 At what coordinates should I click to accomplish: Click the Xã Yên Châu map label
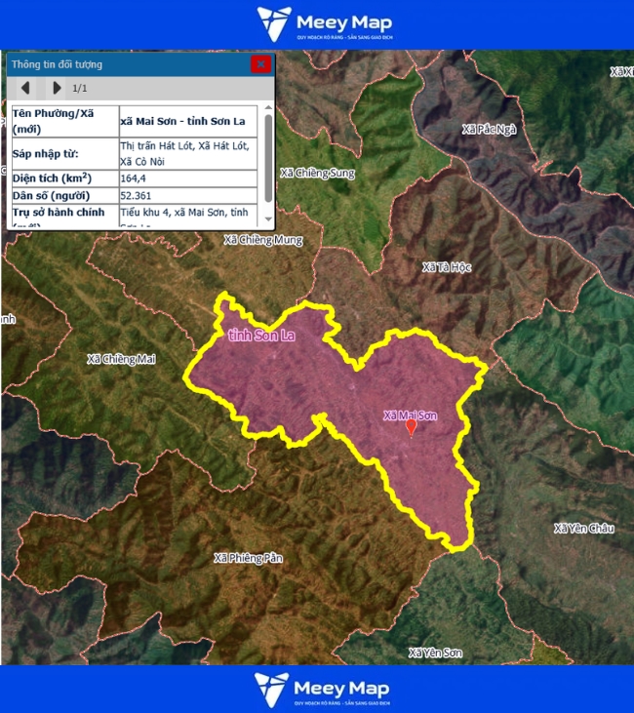(583, 529)
